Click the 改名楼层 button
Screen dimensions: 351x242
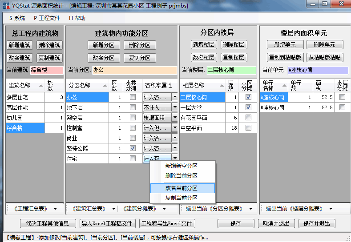(x=203, y=57)
